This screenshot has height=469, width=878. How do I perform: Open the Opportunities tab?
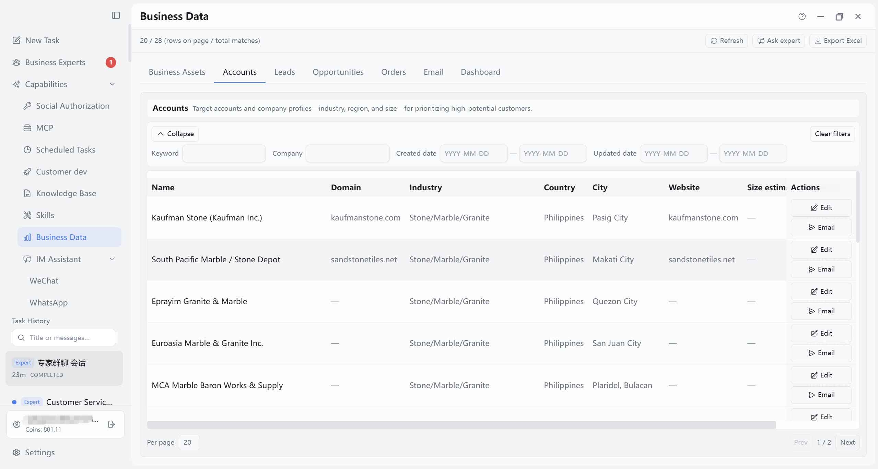pyautogui.click(x=338, y=72)
